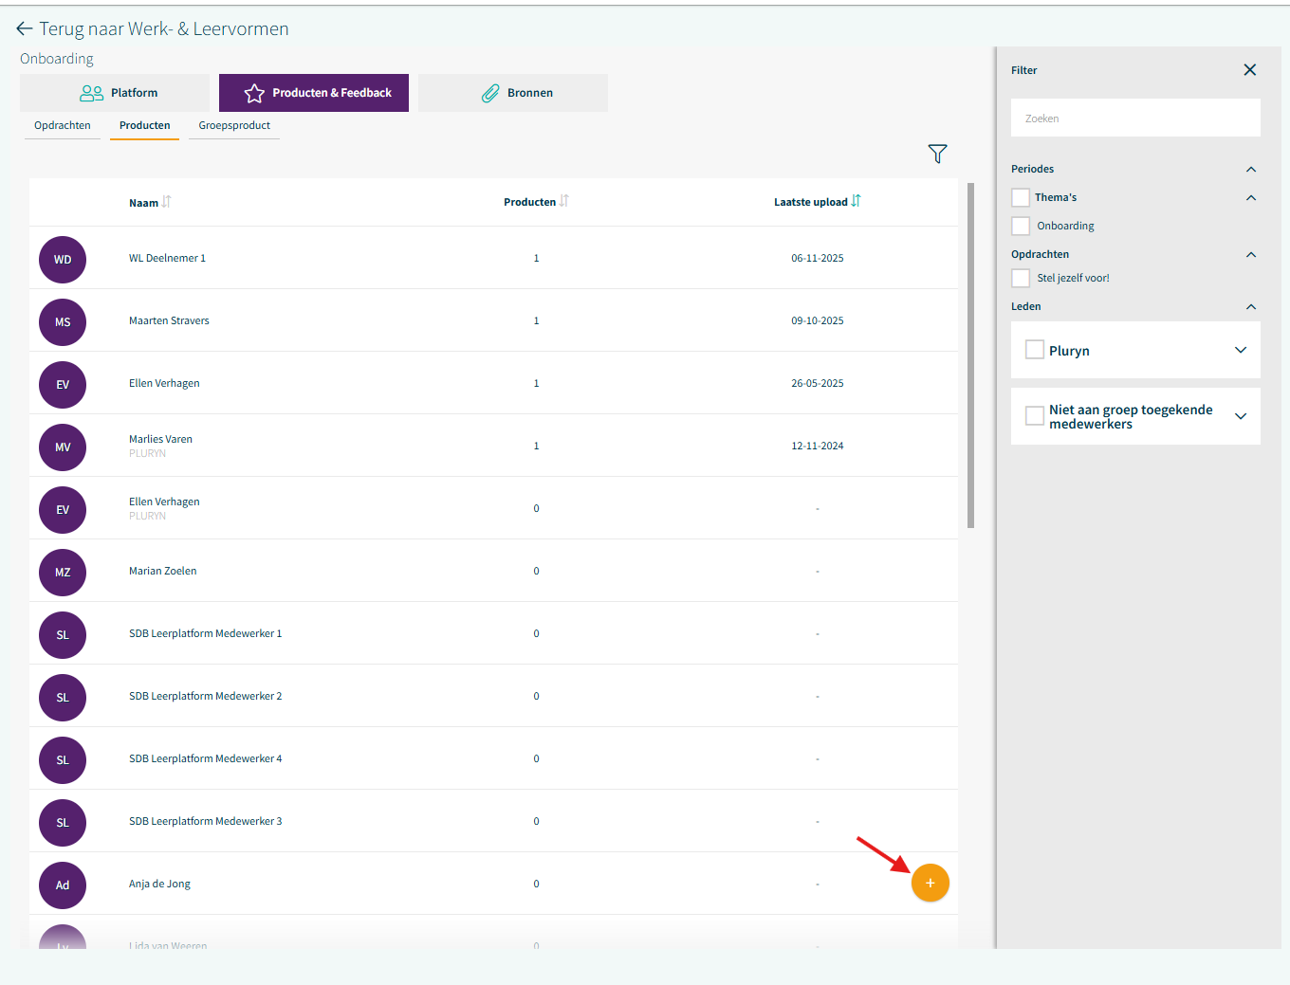Click the WD avatar of WL Deelnemer 1
Viewport: 1290px width, 985px height.
(63, 260)
